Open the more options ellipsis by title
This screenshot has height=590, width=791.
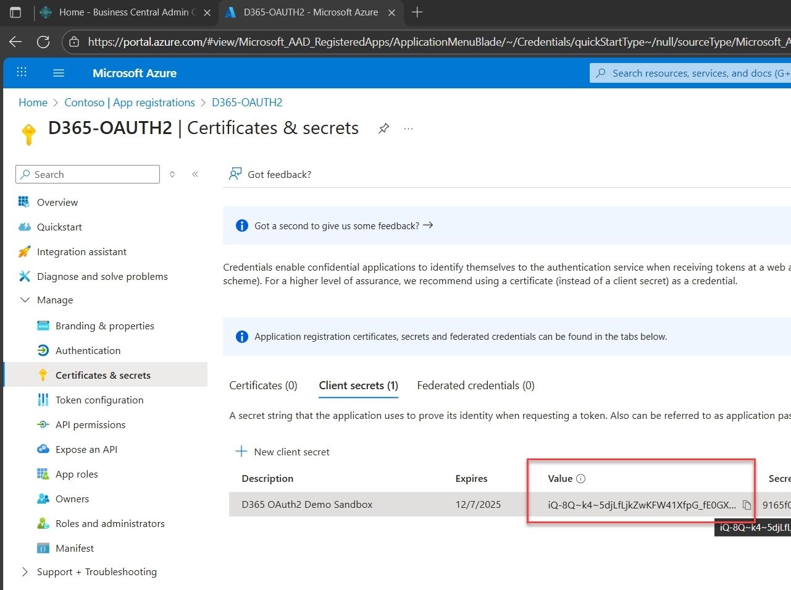click(408, 129)
